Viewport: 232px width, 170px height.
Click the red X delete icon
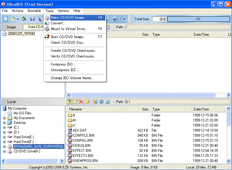81,102
